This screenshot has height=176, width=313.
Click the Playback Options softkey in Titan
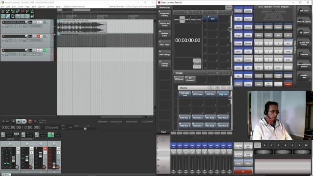[x=304, y=22]
